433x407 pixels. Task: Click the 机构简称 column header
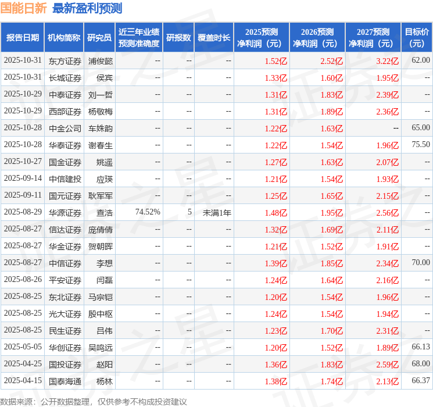point(64,38)
